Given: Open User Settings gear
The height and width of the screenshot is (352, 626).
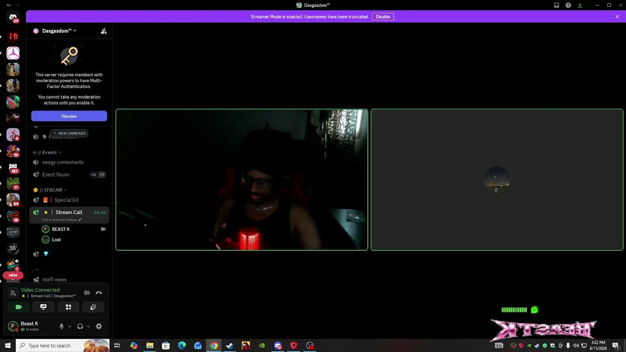Looking at the screenshot, I should (99, 326).
